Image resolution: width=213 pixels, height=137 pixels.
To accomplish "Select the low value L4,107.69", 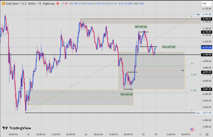I will [99, 4].
